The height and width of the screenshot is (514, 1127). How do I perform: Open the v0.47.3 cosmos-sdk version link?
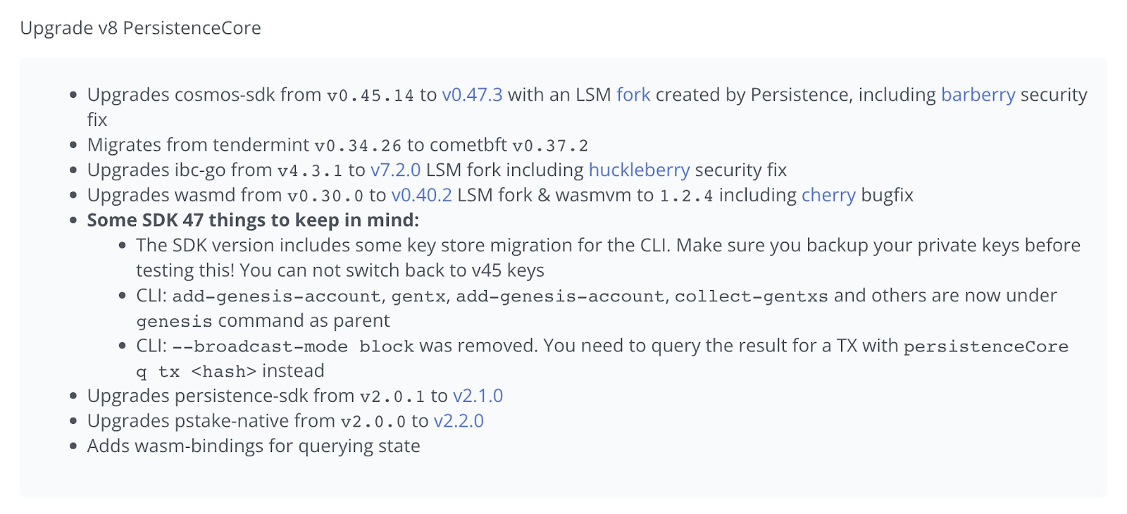472,95
